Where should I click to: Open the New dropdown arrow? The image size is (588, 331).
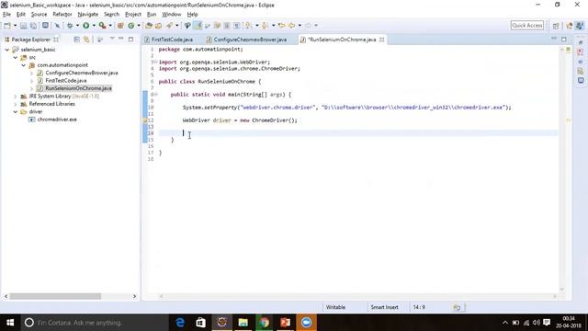(x=15, y=26)
